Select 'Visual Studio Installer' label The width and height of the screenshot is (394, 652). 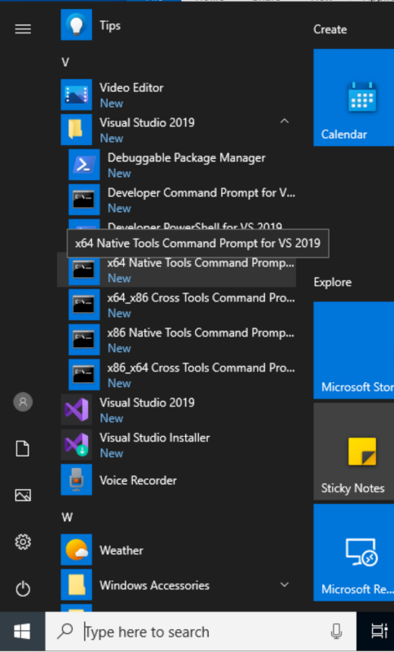coord(154,438)
